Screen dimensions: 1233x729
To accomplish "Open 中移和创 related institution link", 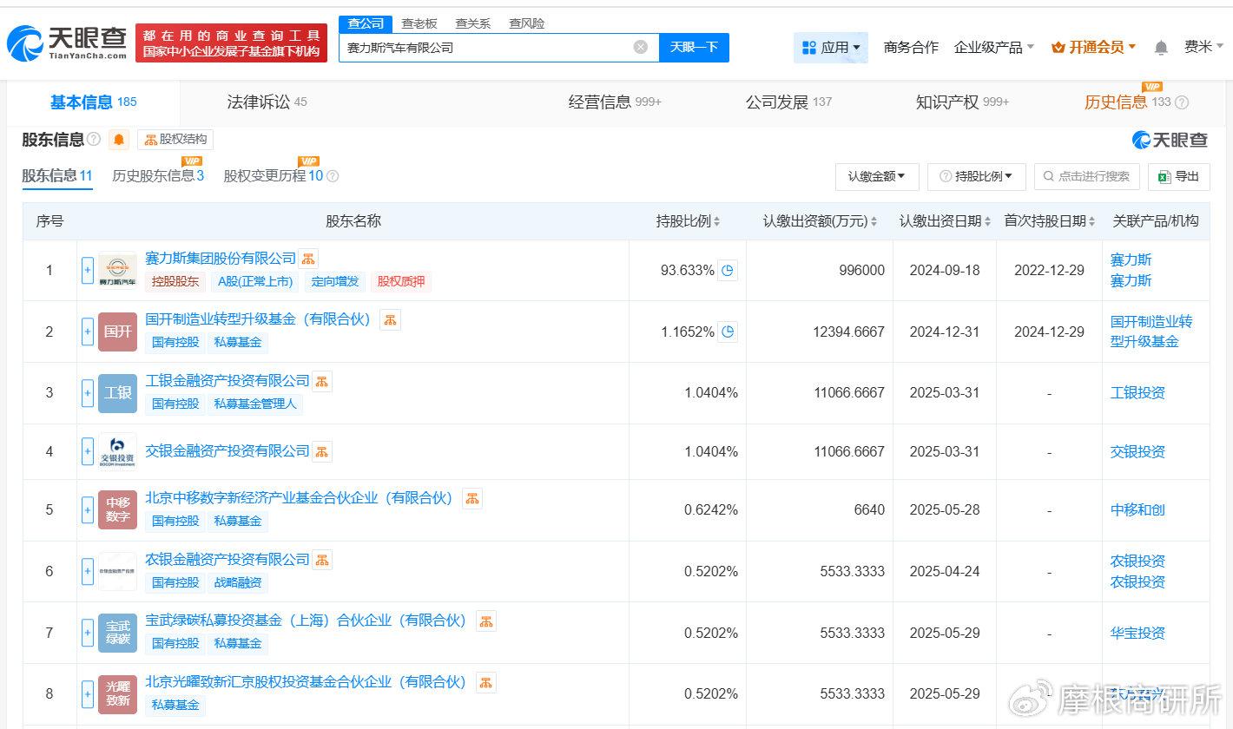I will click(1137, 509).
